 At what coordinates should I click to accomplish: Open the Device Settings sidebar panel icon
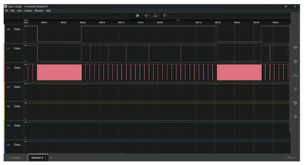(x=295, y=47)
